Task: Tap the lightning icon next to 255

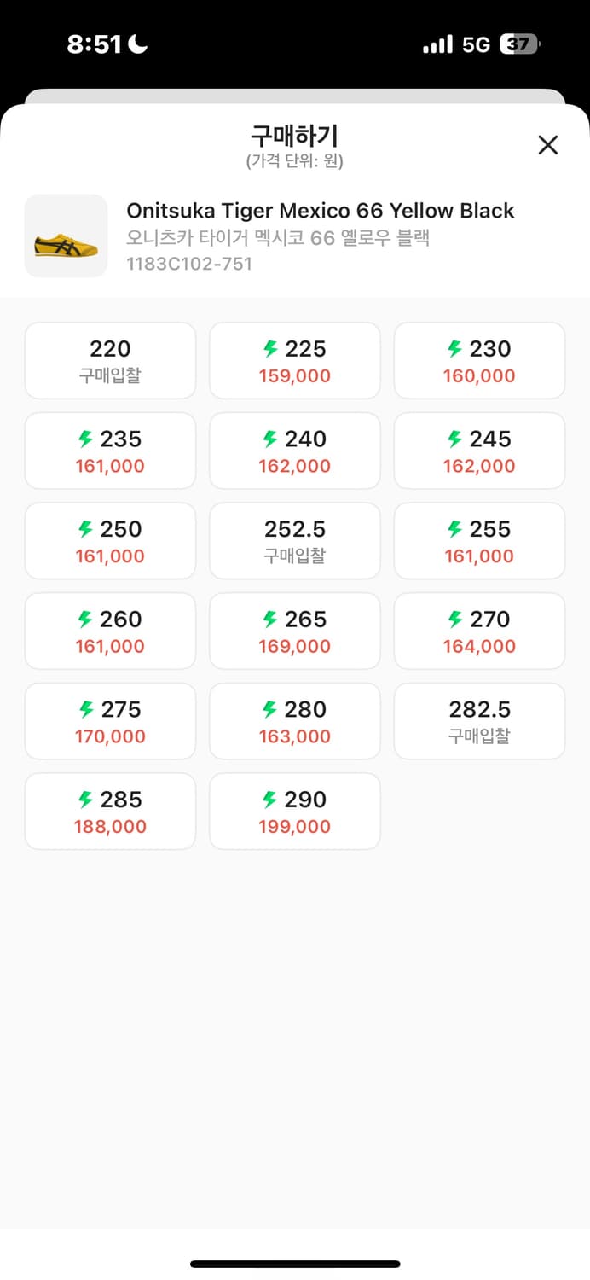Action: (454, 529)
